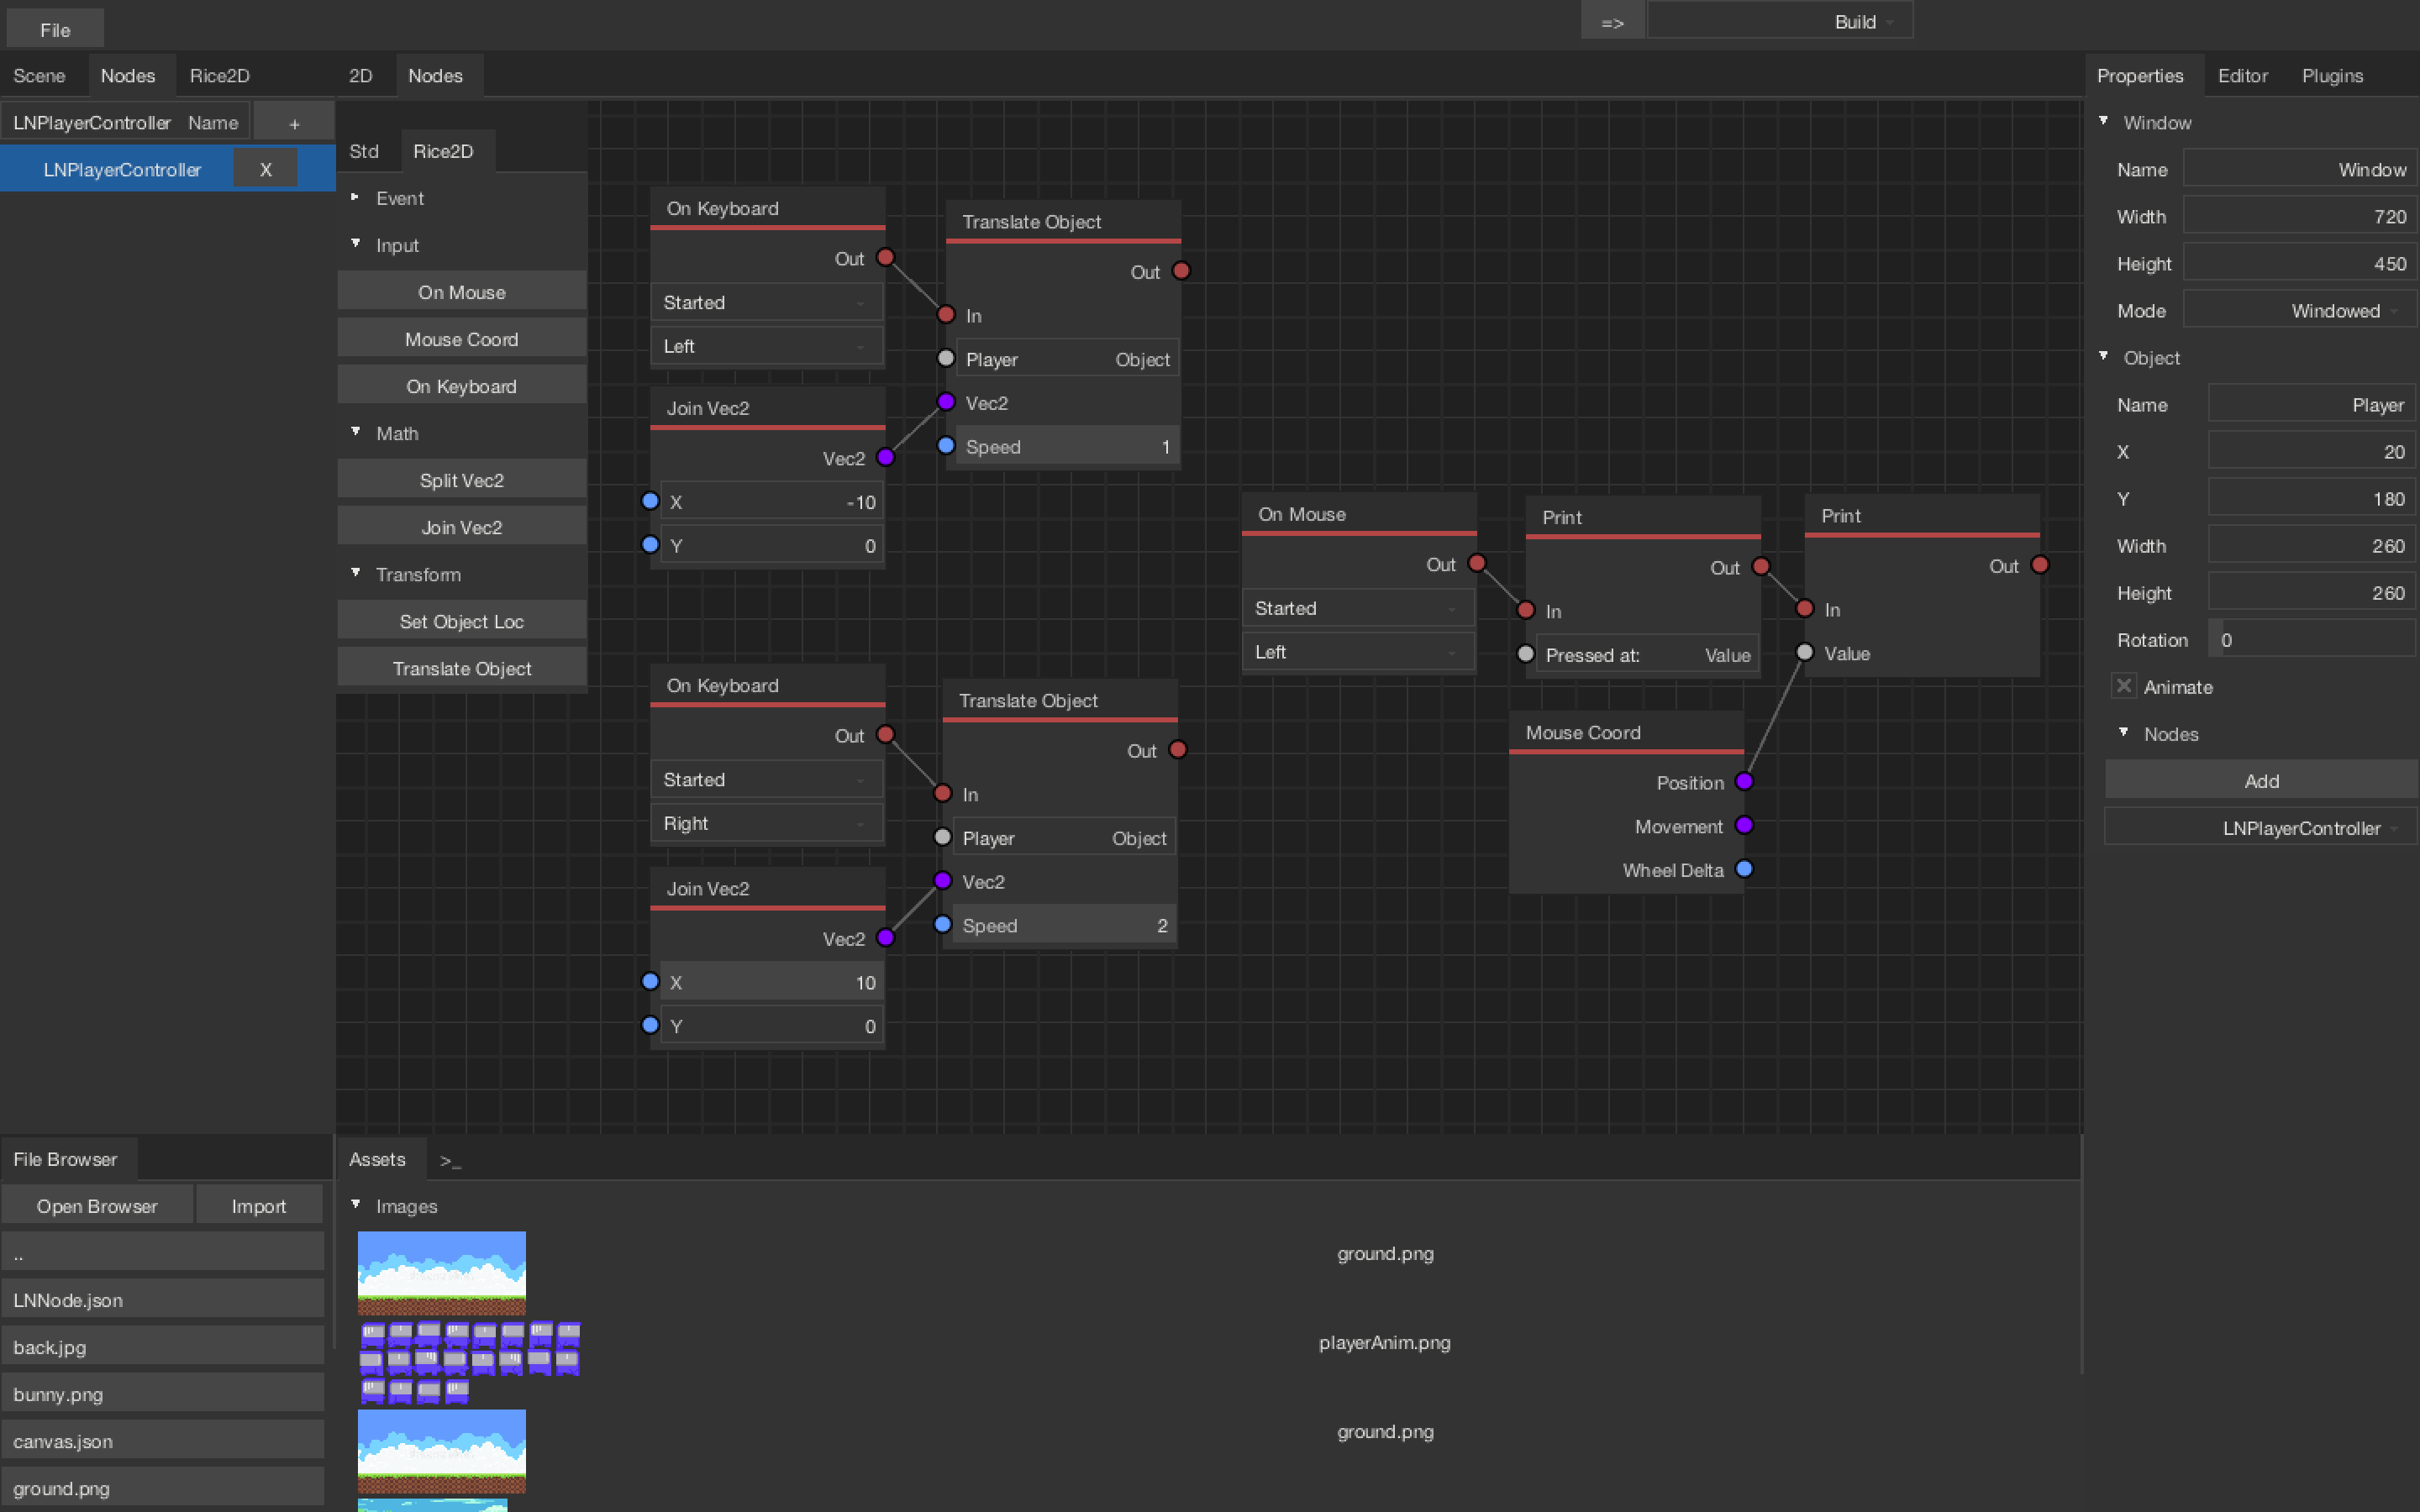Click Out socket of bottom Translate Object node

1178,750
